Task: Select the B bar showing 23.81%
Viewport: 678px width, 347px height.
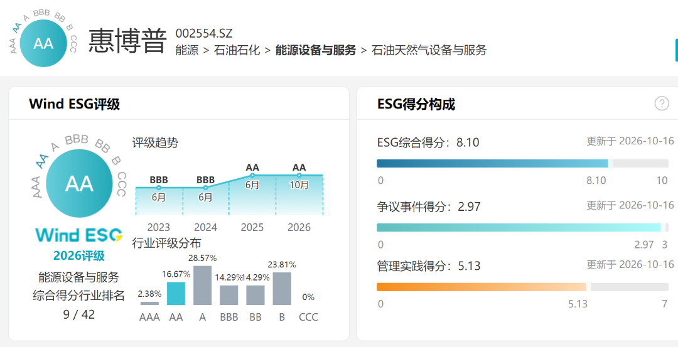Action: point(282,289)
